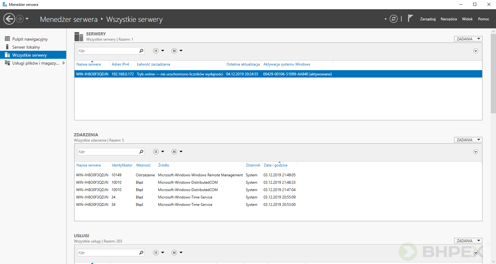
Task: Select Time-Service event at 20:55:09
Action: pos(278,197)
